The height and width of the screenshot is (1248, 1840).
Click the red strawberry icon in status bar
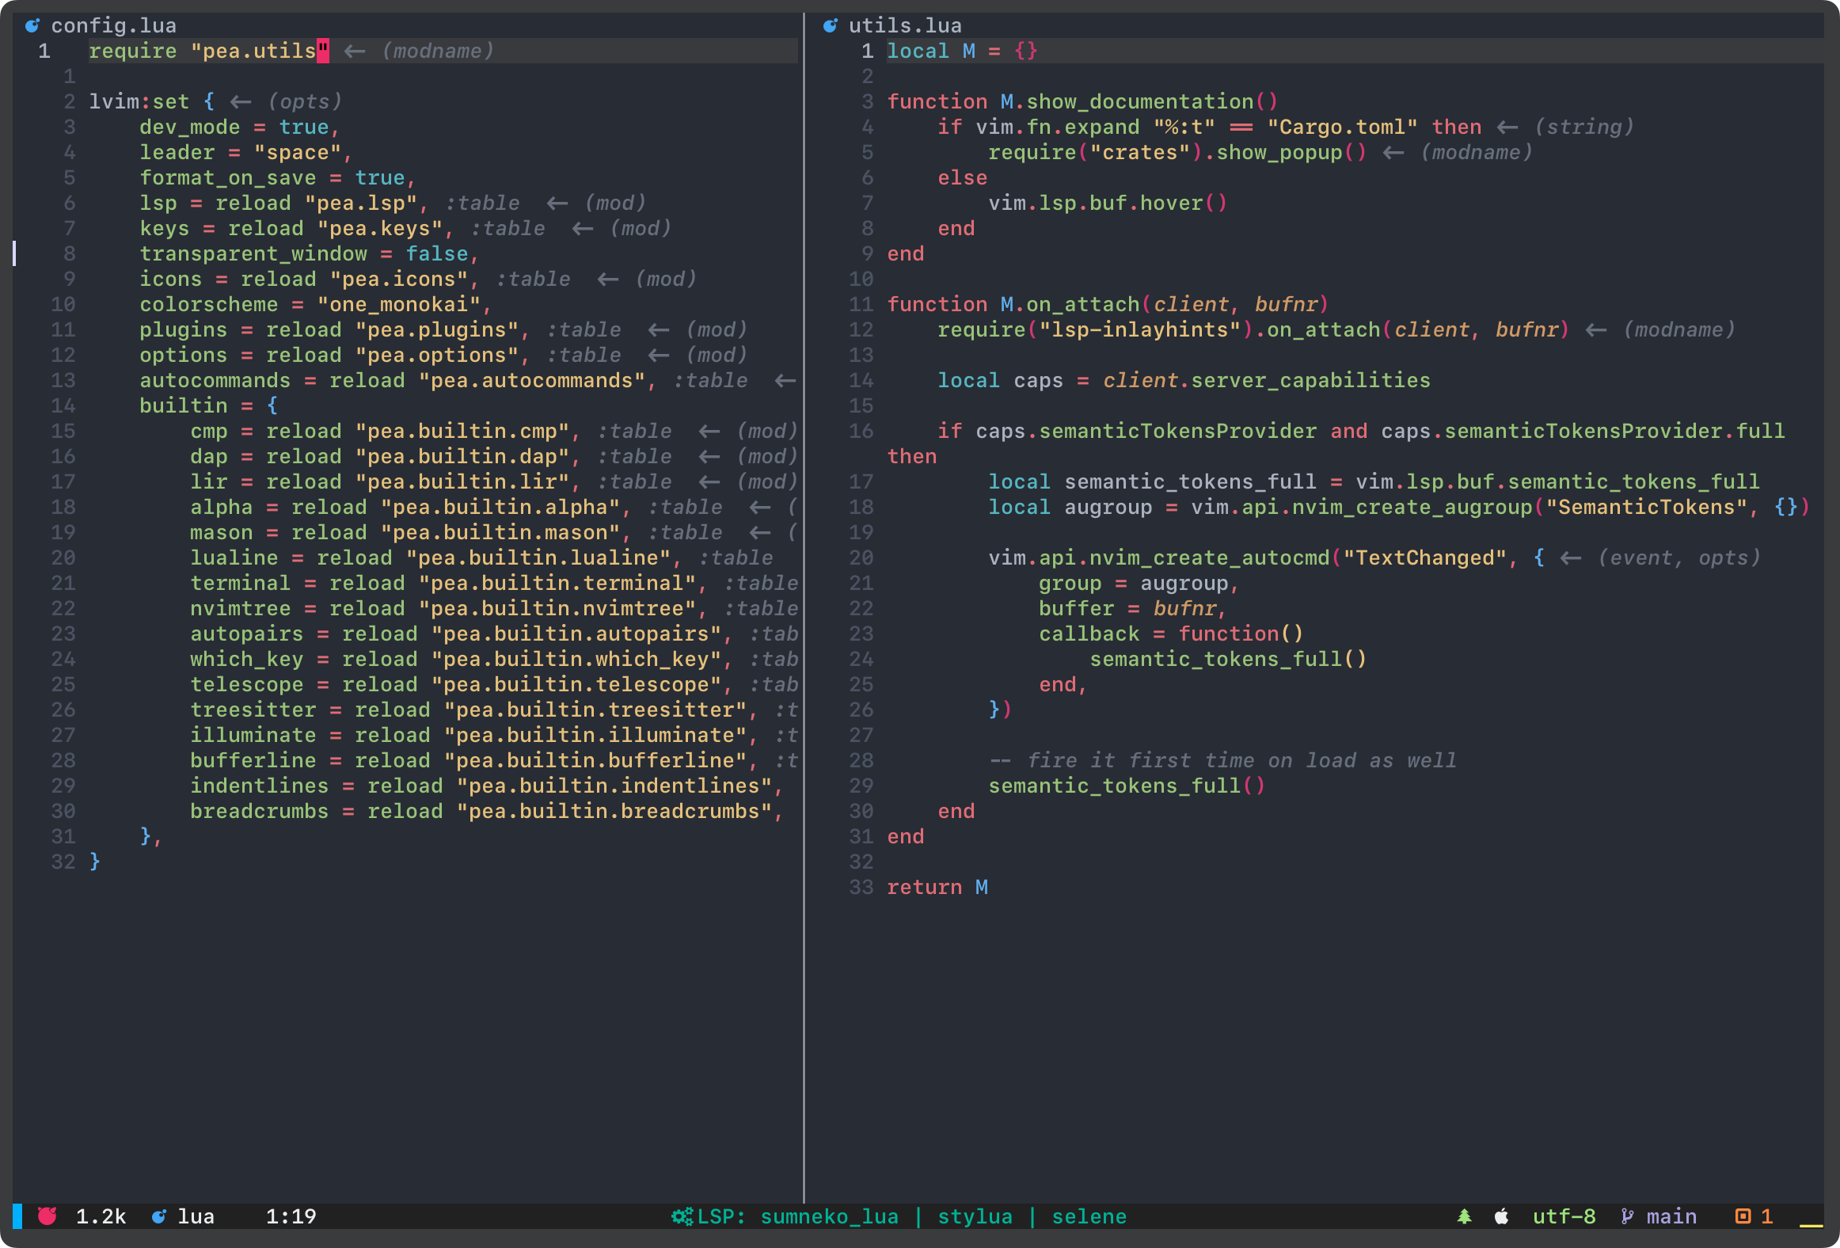[x=48, y=1216]
